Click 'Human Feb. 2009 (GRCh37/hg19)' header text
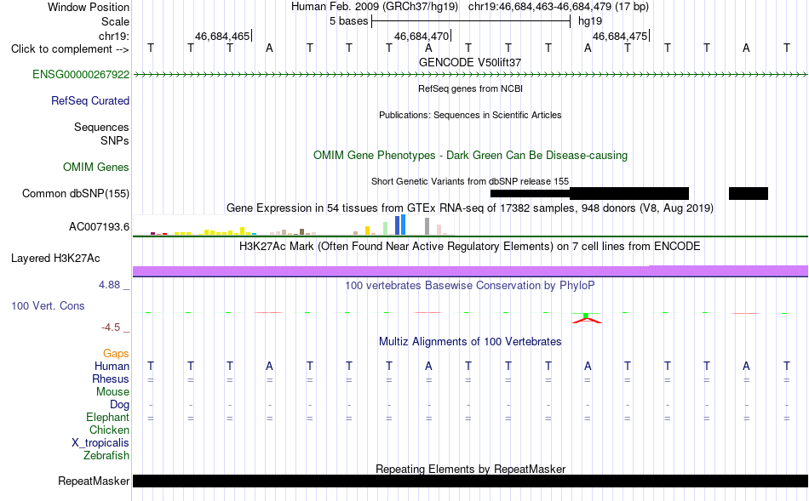Image resolution: width=809 pixels, height=501 pixels. (375, 7)
